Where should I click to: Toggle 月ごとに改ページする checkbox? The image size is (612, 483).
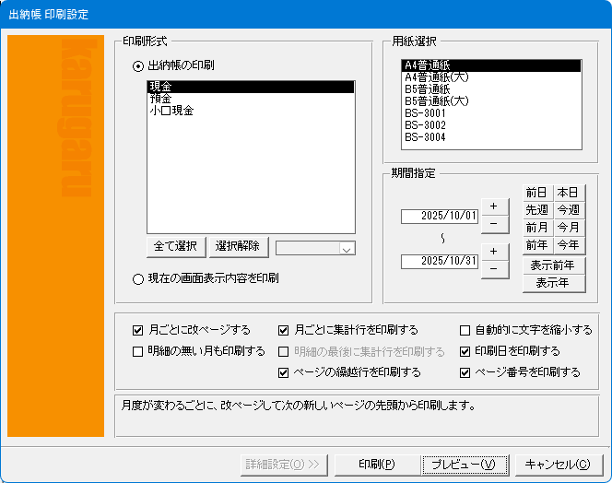138,329
